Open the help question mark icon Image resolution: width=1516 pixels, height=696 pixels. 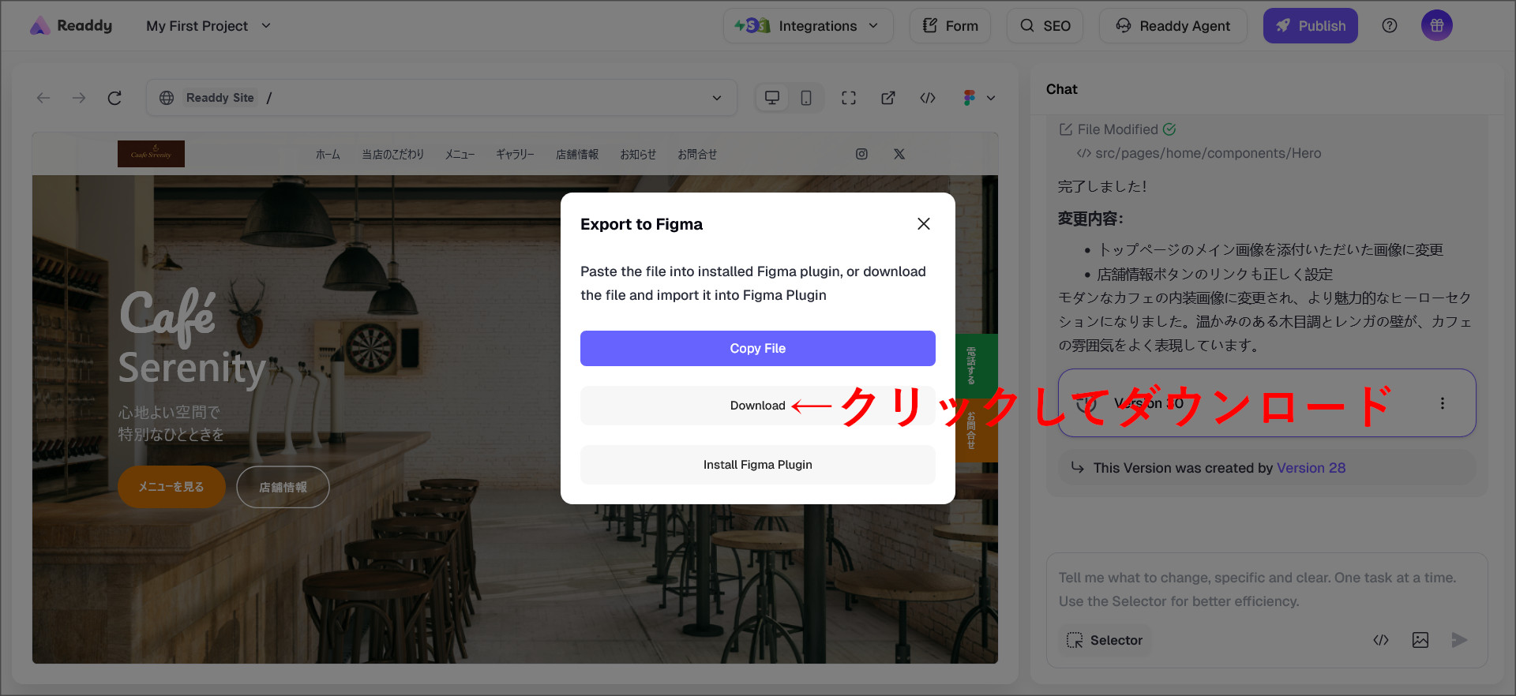1389,26
